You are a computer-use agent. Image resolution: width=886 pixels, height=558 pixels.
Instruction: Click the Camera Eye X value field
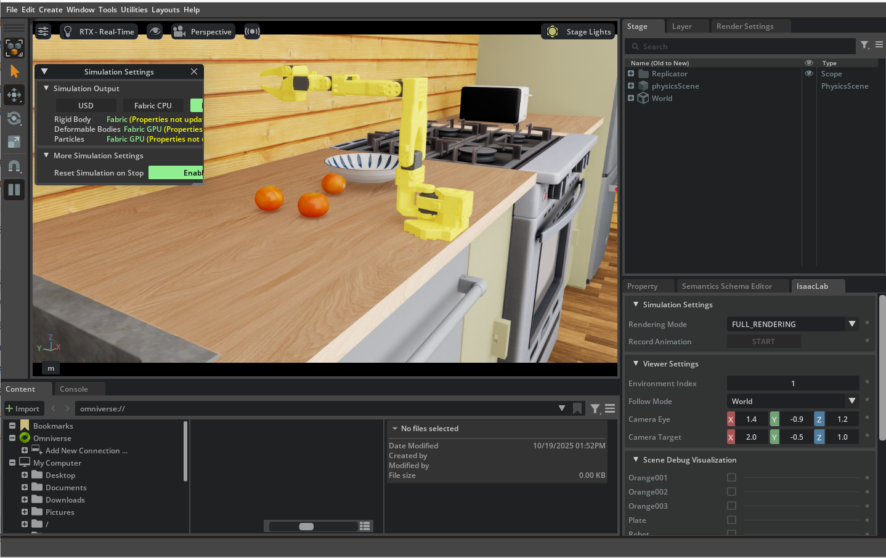(751, 419)
